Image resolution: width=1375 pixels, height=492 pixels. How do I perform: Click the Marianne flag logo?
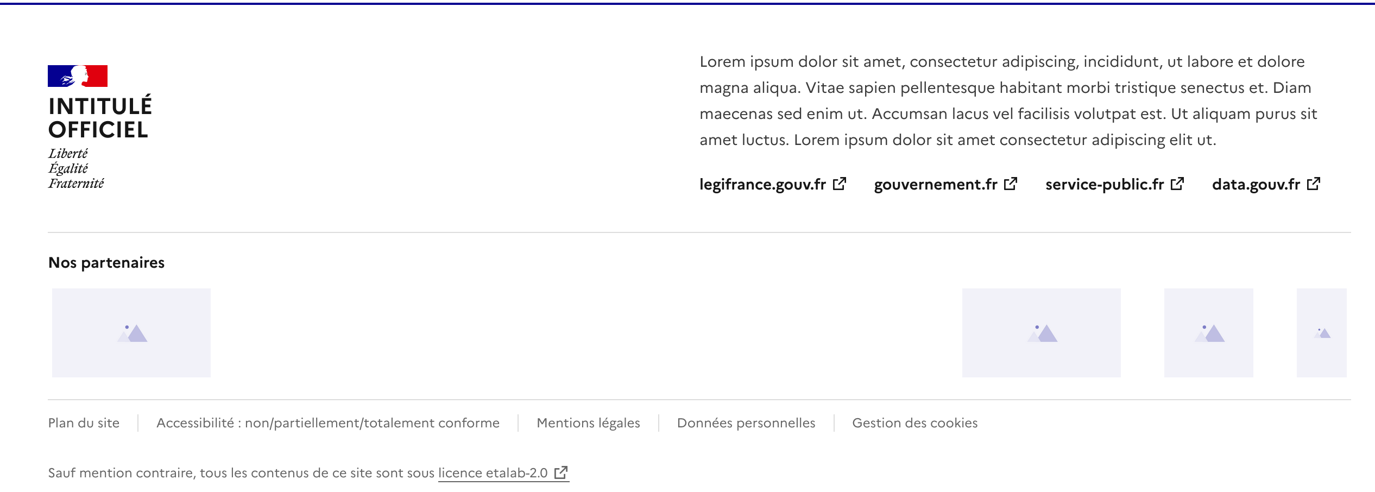pyautogui.click(x=78, y=76)
